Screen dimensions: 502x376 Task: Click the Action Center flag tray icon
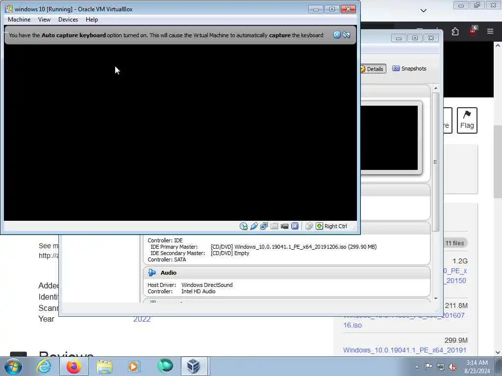coord(428,367)
